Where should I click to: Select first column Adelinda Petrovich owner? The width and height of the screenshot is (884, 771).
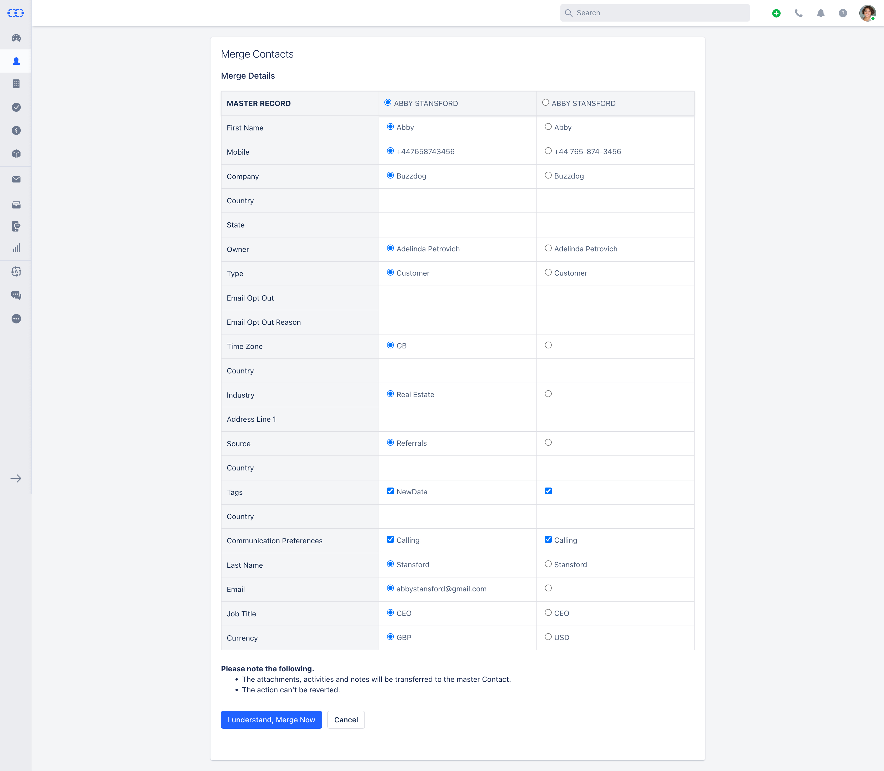click(390, 248)
